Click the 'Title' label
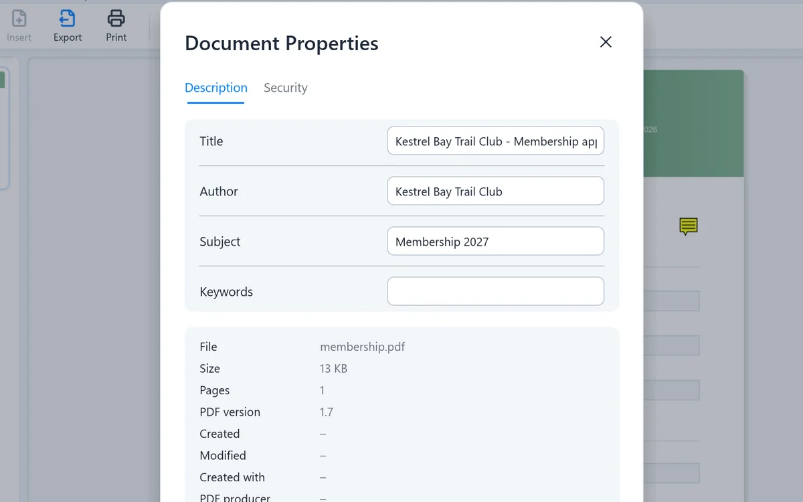The image size is (803, 502). pyautogui.click(x=211, y=141)
